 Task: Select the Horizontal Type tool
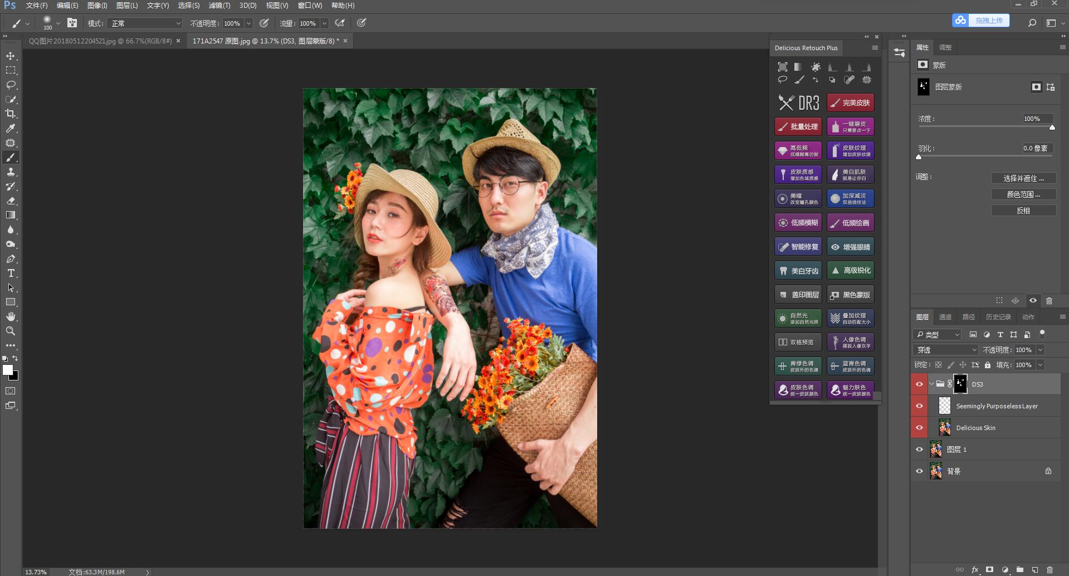click(11, 273)
